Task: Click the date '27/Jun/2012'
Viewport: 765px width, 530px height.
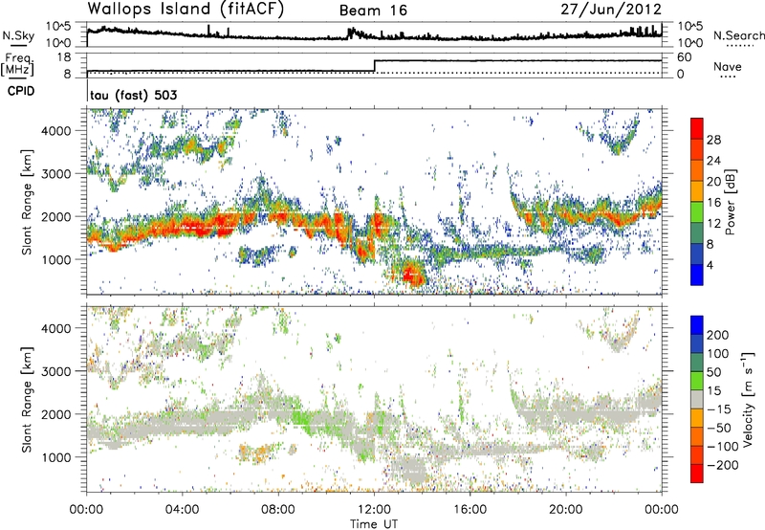Action: pos(611,10)
